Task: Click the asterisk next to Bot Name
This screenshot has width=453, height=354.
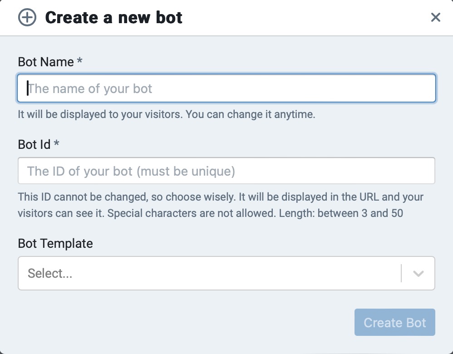Action: (79, 62)
